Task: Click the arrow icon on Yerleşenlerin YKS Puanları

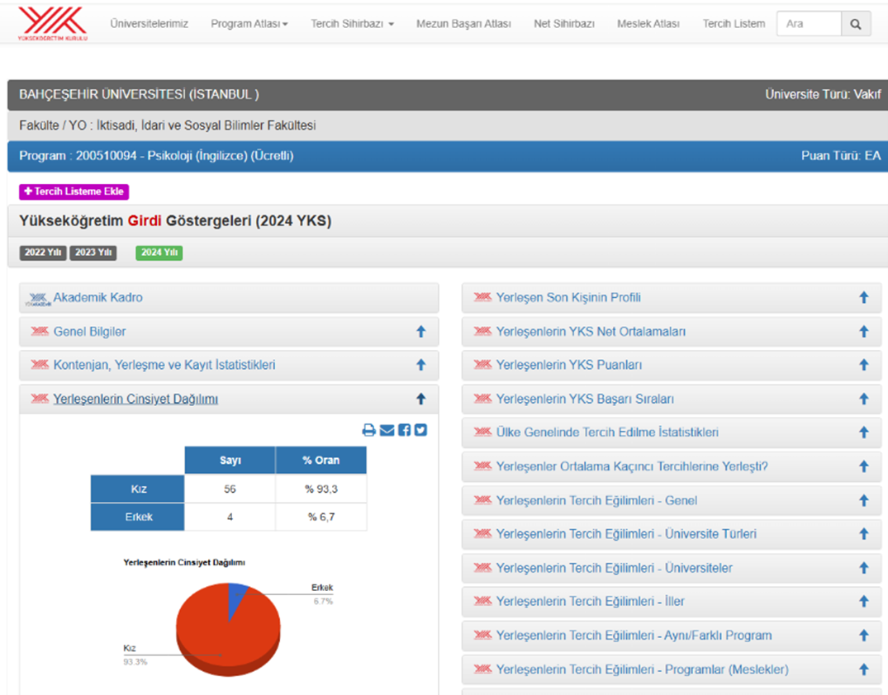Action: pos(863,365)
